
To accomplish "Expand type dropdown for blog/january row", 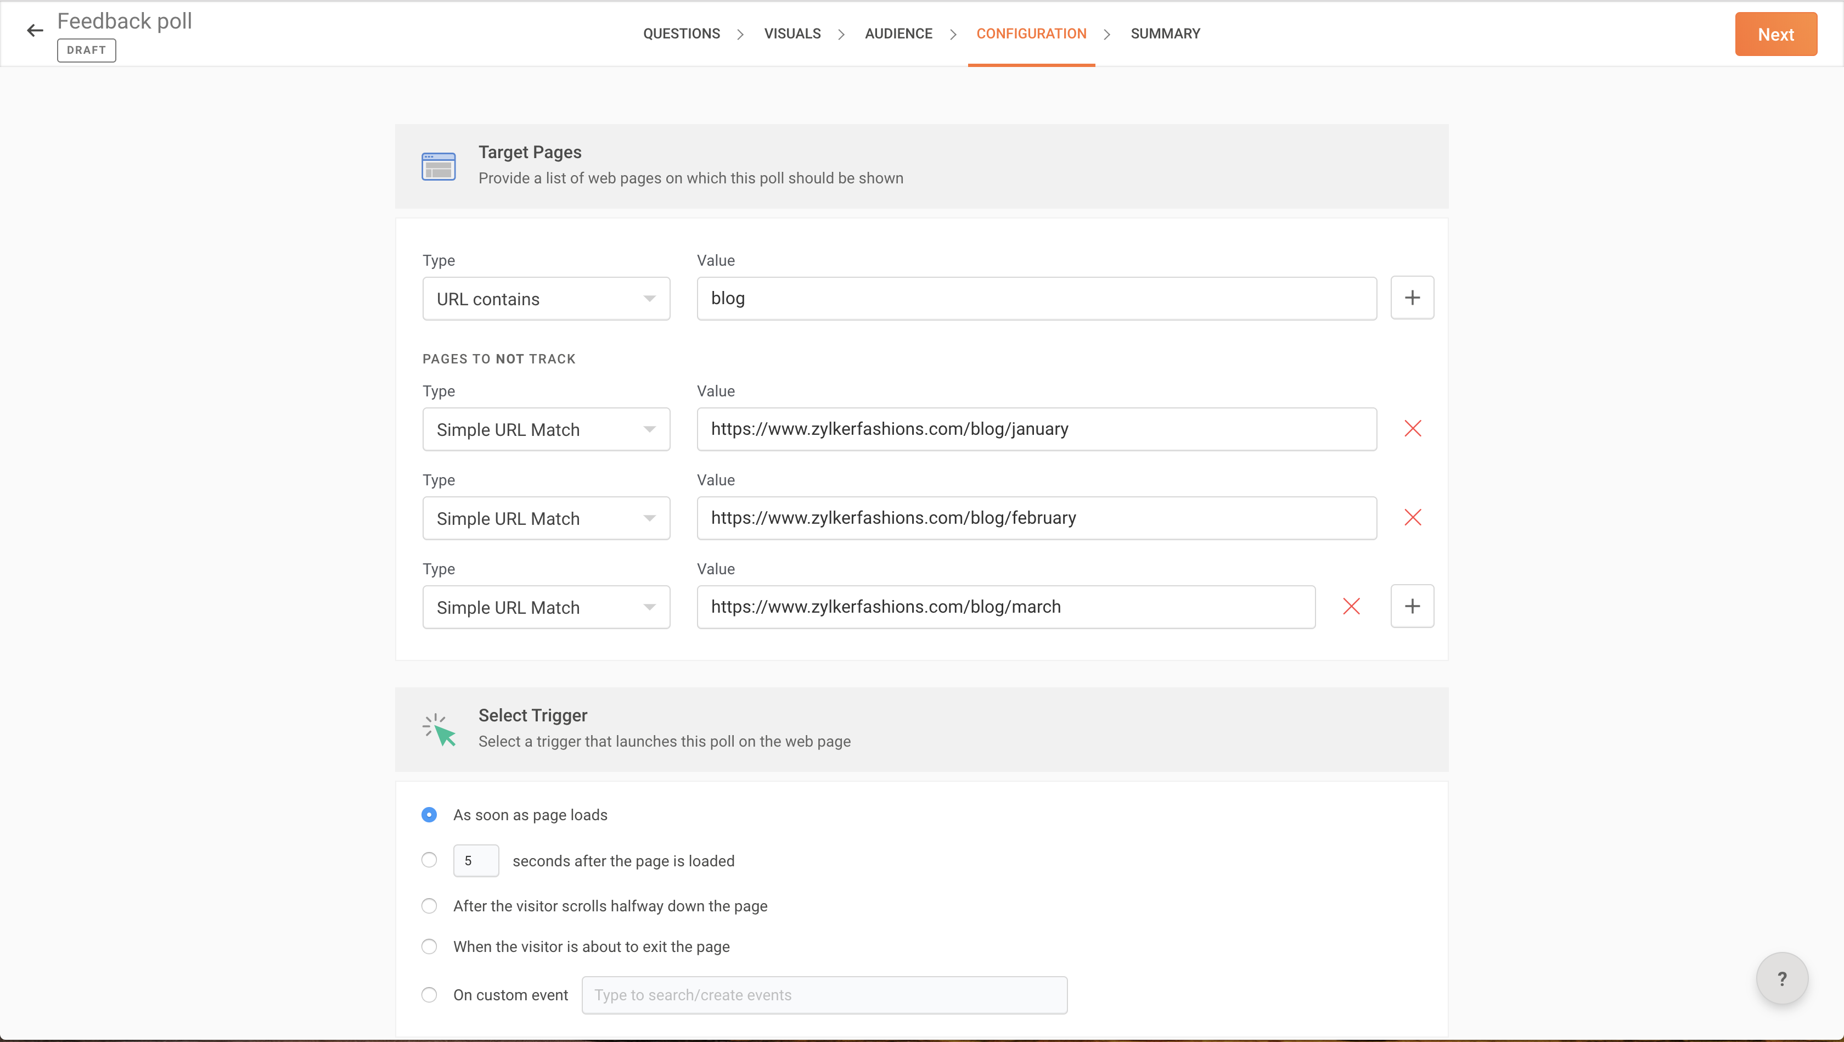I will point(546,429).
